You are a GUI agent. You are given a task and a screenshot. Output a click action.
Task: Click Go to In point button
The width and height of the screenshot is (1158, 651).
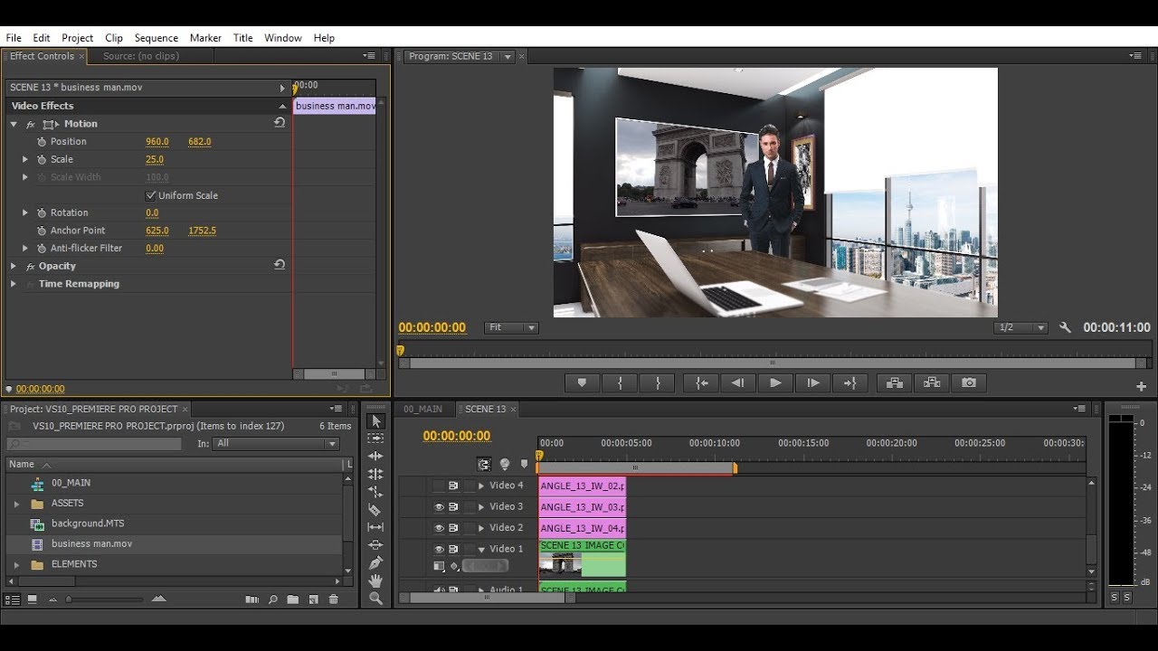[x=701, y=383]
